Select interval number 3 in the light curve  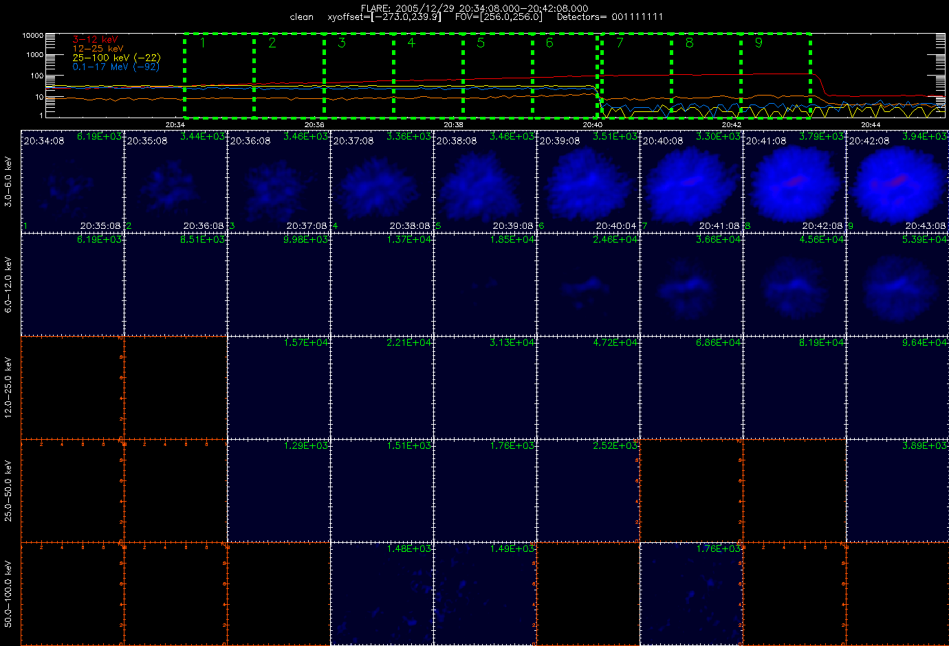342,43
